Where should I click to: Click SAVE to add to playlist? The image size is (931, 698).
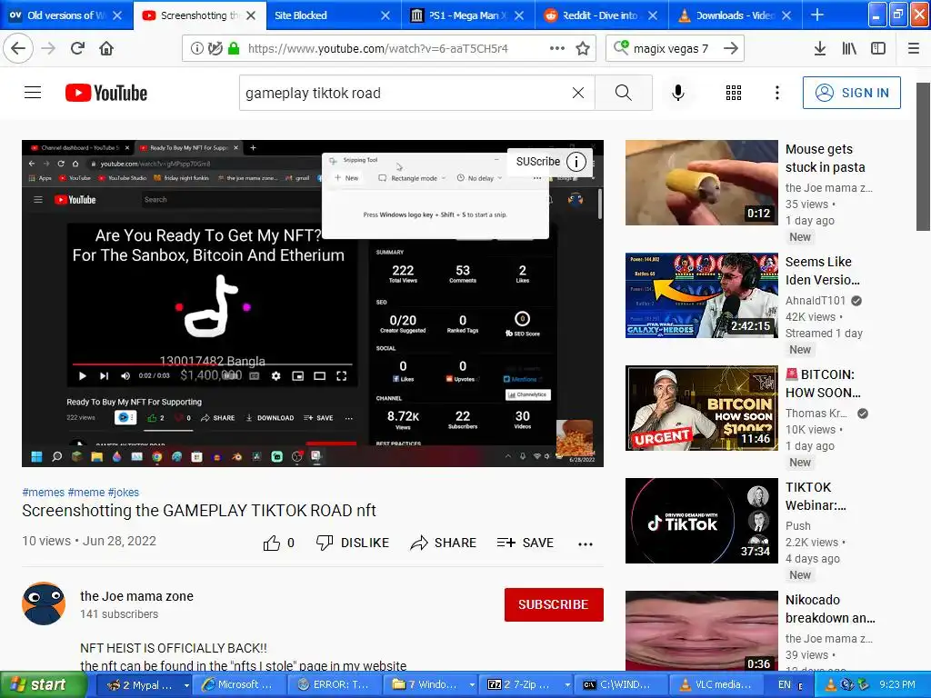point(525,543)
